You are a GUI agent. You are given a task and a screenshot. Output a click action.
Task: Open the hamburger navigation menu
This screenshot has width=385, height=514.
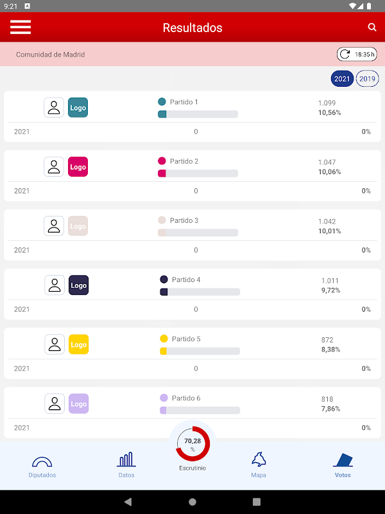(x=21, y=27)
